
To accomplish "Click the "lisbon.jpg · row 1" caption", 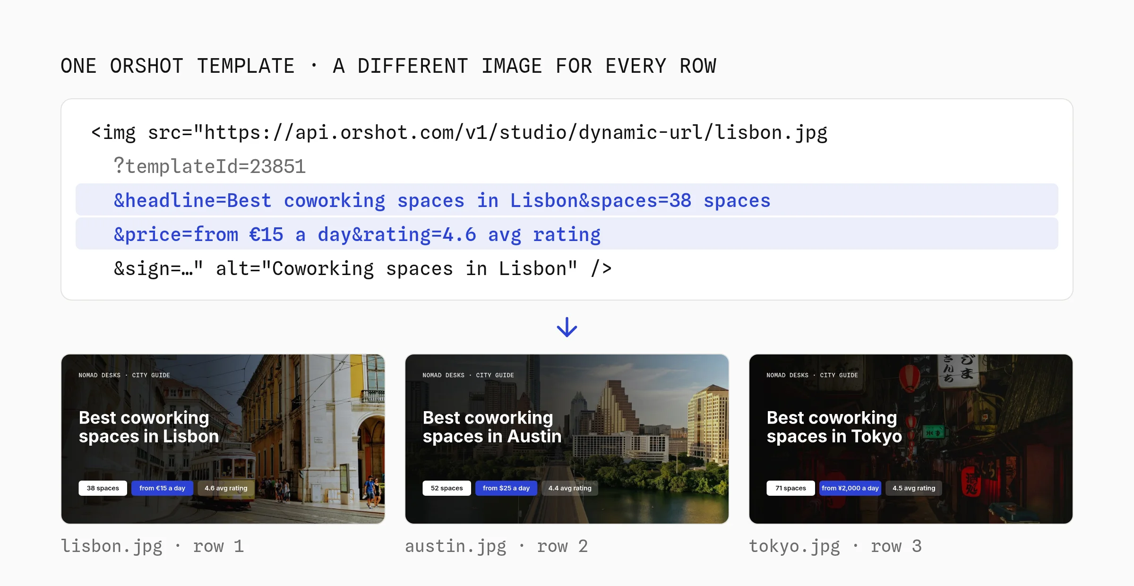I will [x=153, y=546].
